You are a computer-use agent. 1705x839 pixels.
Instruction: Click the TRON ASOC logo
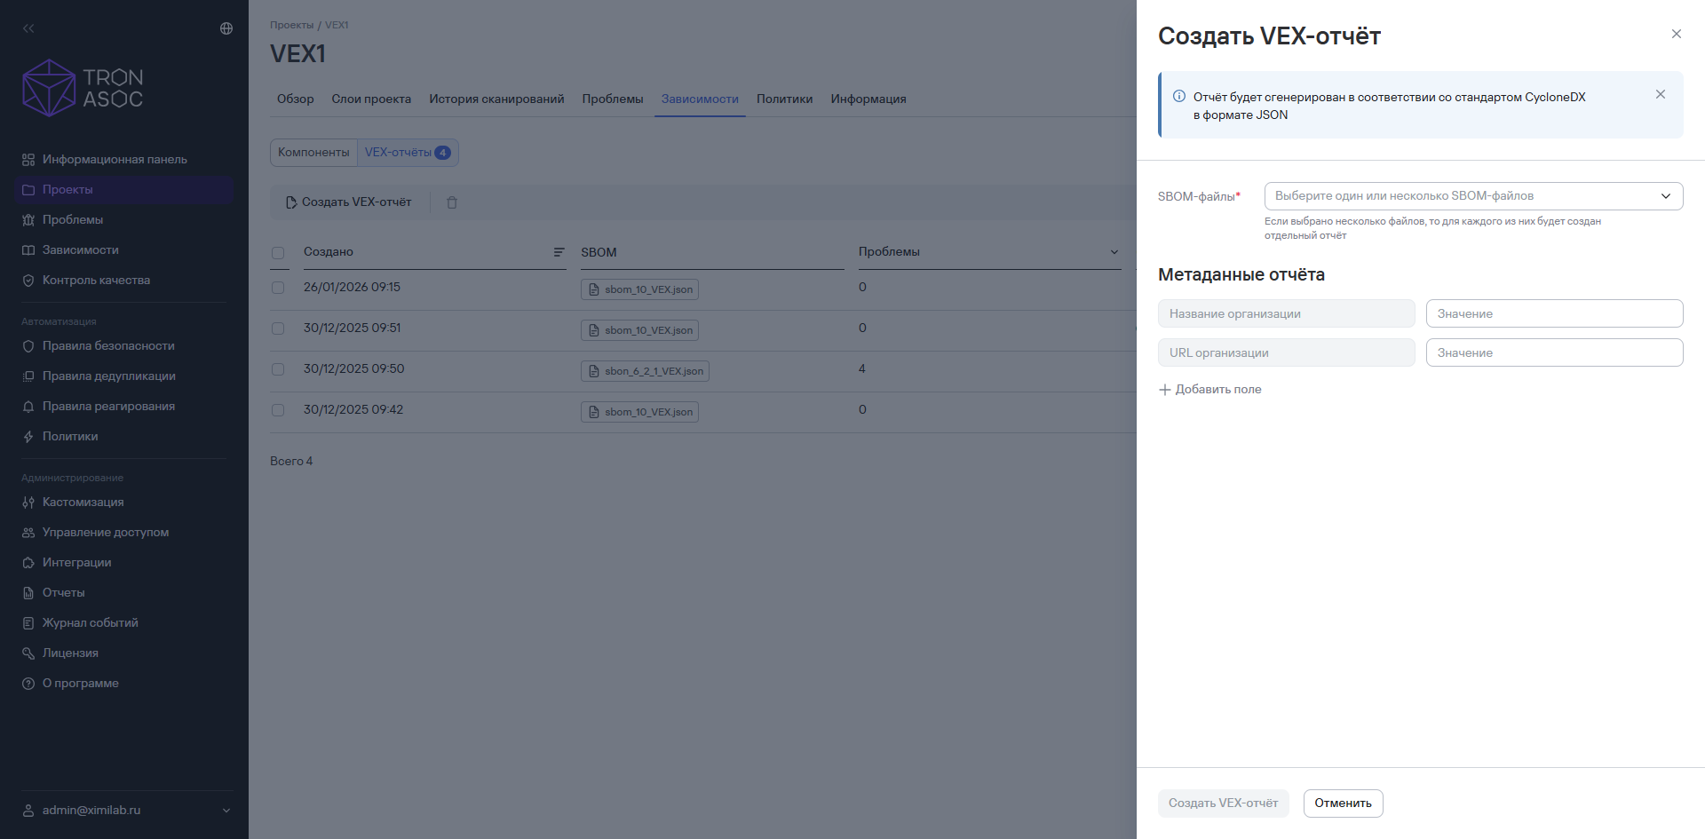coord(83,88)
